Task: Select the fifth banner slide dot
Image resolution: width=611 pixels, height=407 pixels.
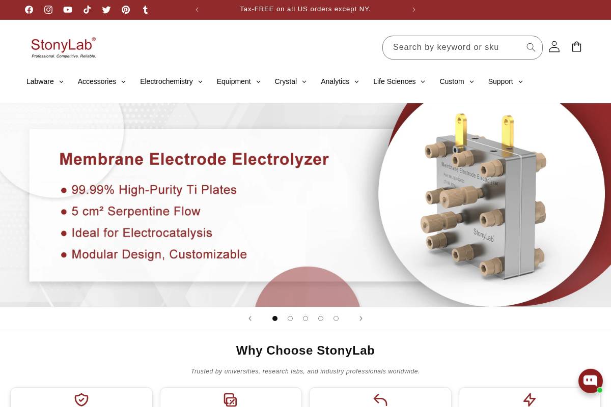Action: click(x=336, y=318)
